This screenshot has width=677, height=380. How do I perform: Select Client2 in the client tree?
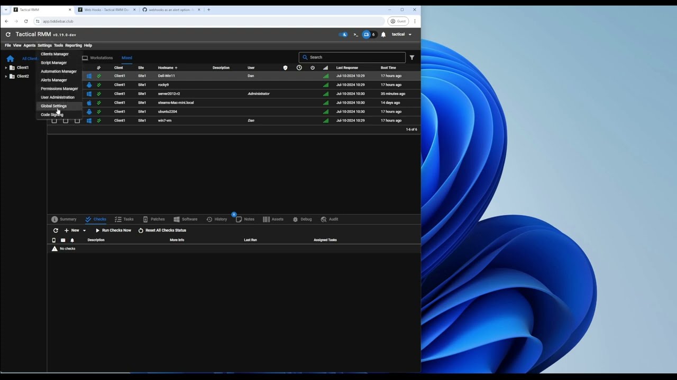coord(23,76)
